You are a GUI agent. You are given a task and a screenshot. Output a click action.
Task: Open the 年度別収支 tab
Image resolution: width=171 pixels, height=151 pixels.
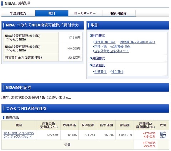click(18, 13)
